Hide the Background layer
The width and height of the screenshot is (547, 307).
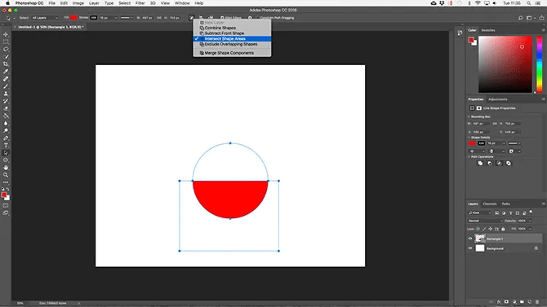coord(470,248)
